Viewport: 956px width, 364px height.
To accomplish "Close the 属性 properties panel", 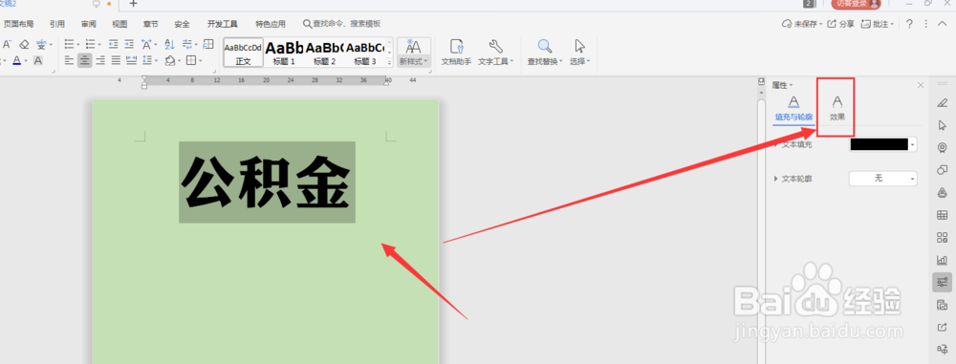I will (x=921, y=85).
